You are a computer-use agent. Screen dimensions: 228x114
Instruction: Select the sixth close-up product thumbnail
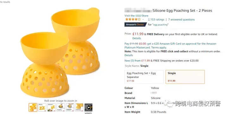pyautogui.click(x=79, y=107)
